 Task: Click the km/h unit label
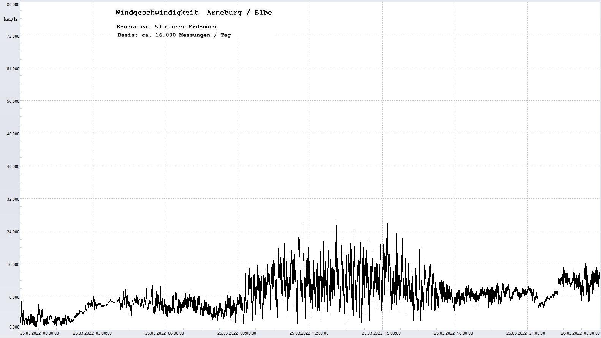tap(10, 19)
